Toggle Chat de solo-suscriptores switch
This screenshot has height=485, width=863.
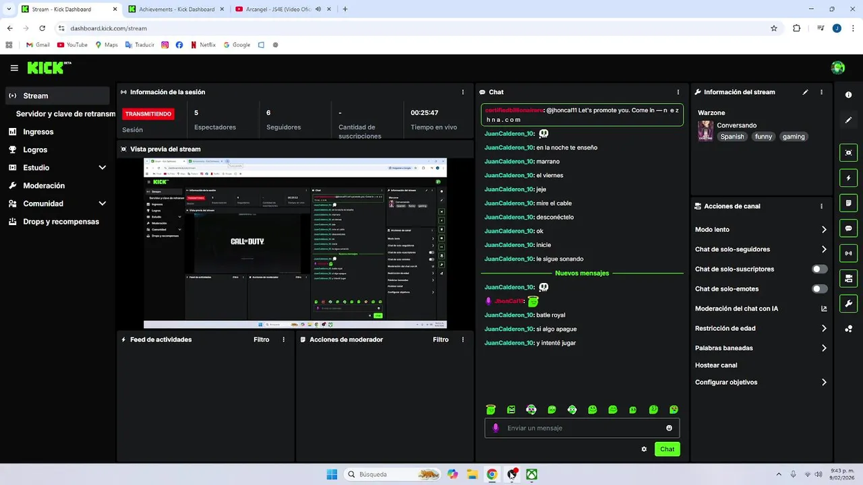coord(819,269)
